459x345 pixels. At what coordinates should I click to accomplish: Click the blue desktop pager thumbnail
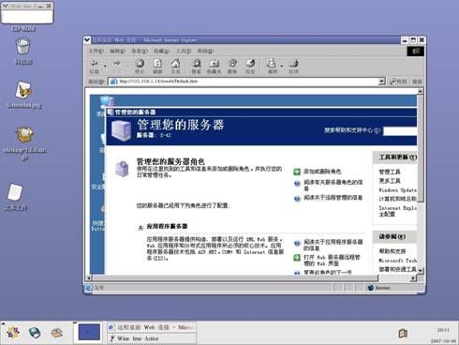coord(89,332)
